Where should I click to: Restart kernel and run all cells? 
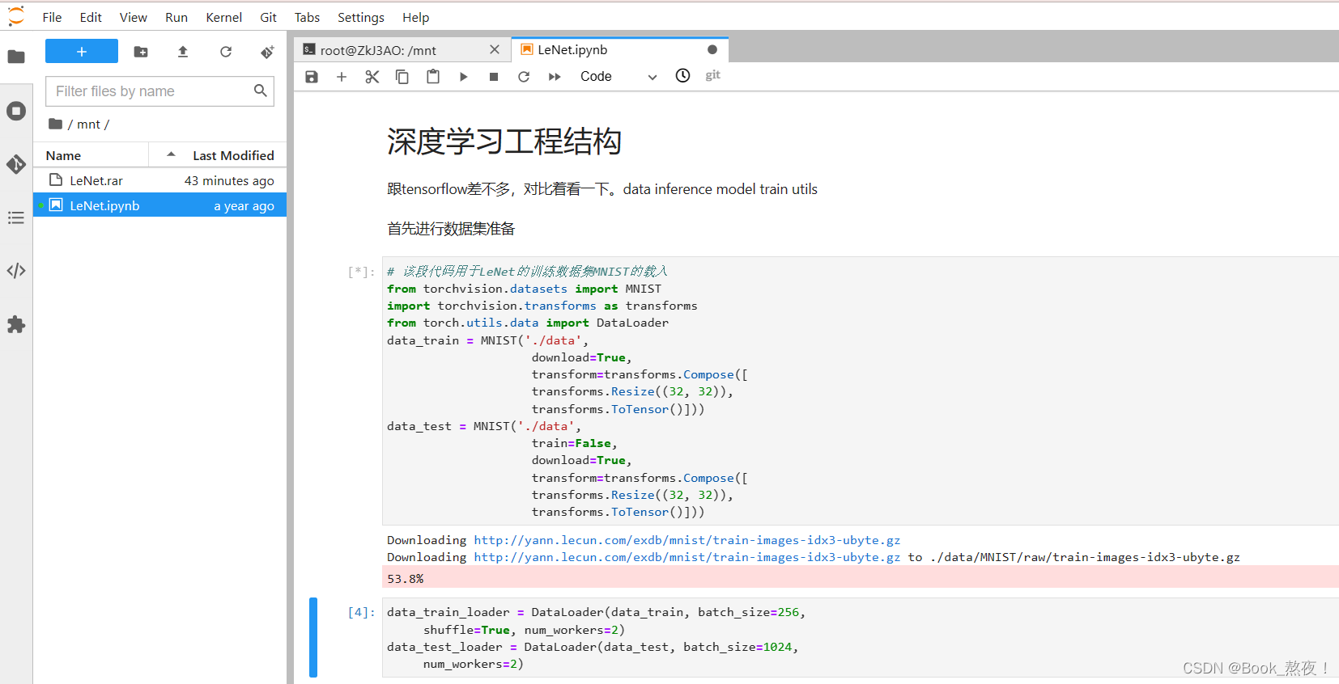coord(555,77)
